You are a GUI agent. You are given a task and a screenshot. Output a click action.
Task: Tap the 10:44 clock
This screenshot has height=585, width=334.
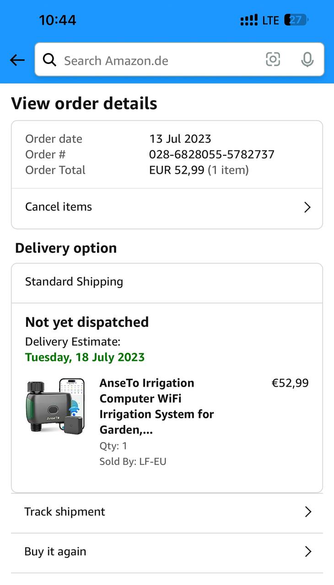(x=58, y=20)
